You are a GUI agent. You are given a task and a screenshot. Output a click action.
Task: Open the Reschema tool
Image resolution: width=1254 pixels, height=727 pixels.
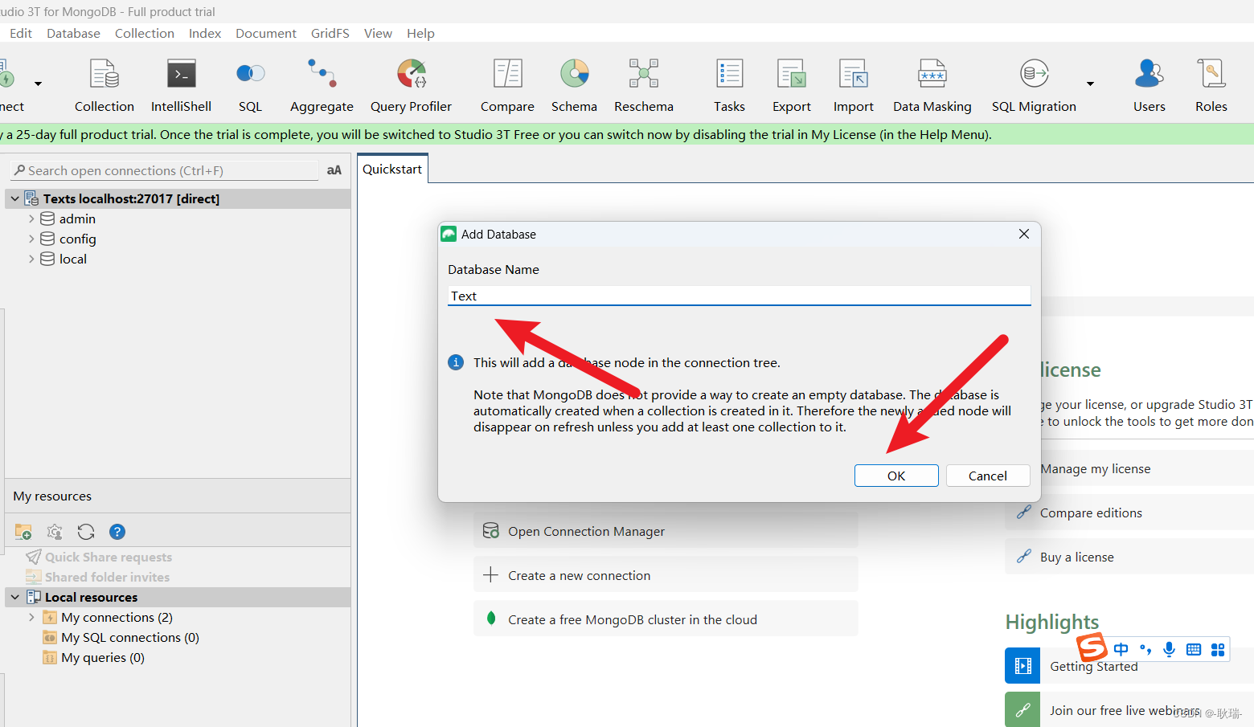click(644, 85)
